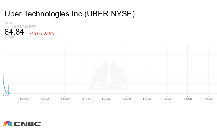Click the 12:00 time axis label
The image size is (217, 135).
coord(106,98)
